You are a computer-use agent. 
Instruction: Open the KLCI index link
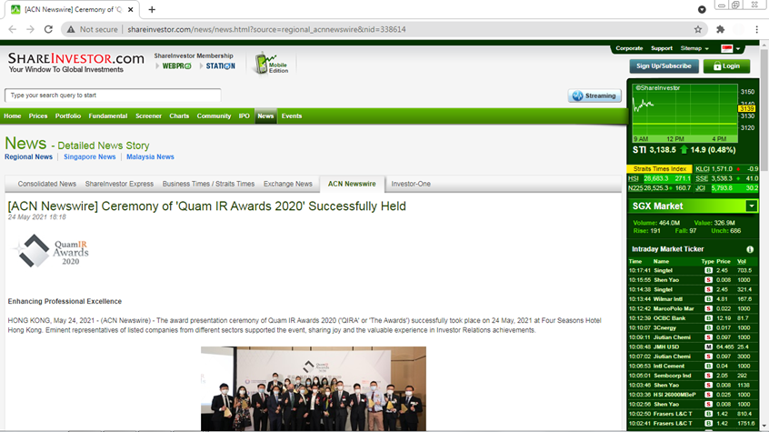point(703,168)
